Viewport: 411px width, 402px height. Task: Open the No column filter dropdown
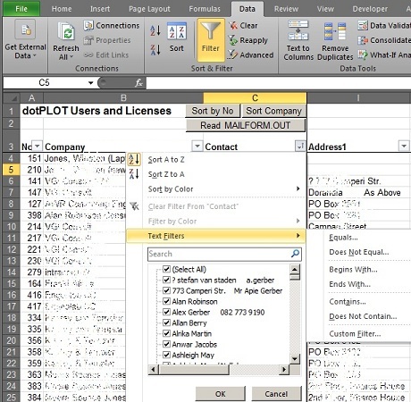pyautogui.click(x=38, y=146)
